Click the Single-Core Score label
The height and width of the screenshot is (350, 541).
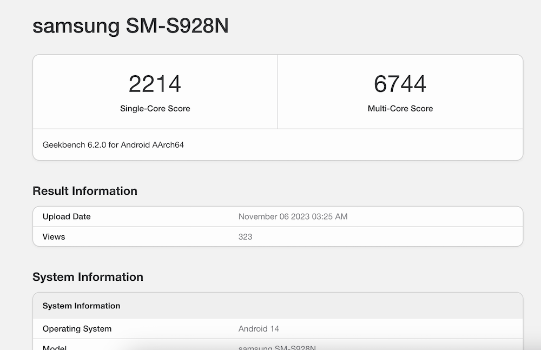[155, 108]
